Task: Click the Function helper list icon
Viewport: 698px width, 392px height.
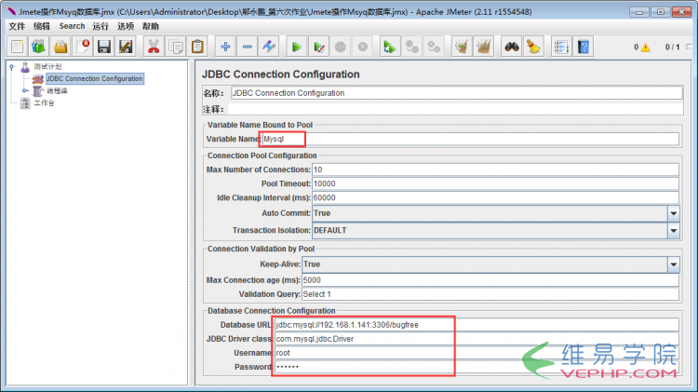Action: (x=561, y=47)
